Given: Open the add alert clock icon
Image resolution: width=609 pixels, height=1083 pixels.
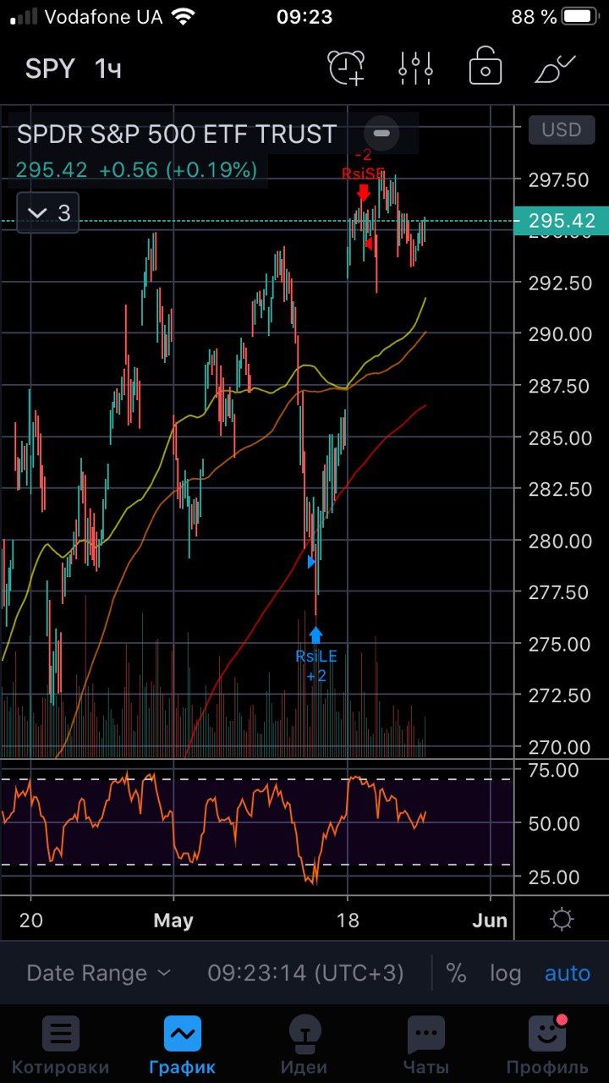Looking at the screenshot, I should point(347,68).
